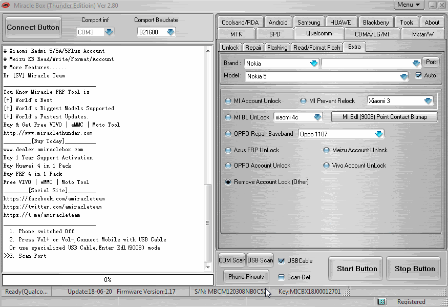Switch to the MTK tab

[236, 34]
